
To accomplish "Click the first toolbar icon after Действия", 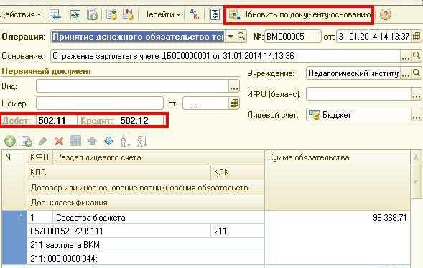I will click(x=55, y=14).
